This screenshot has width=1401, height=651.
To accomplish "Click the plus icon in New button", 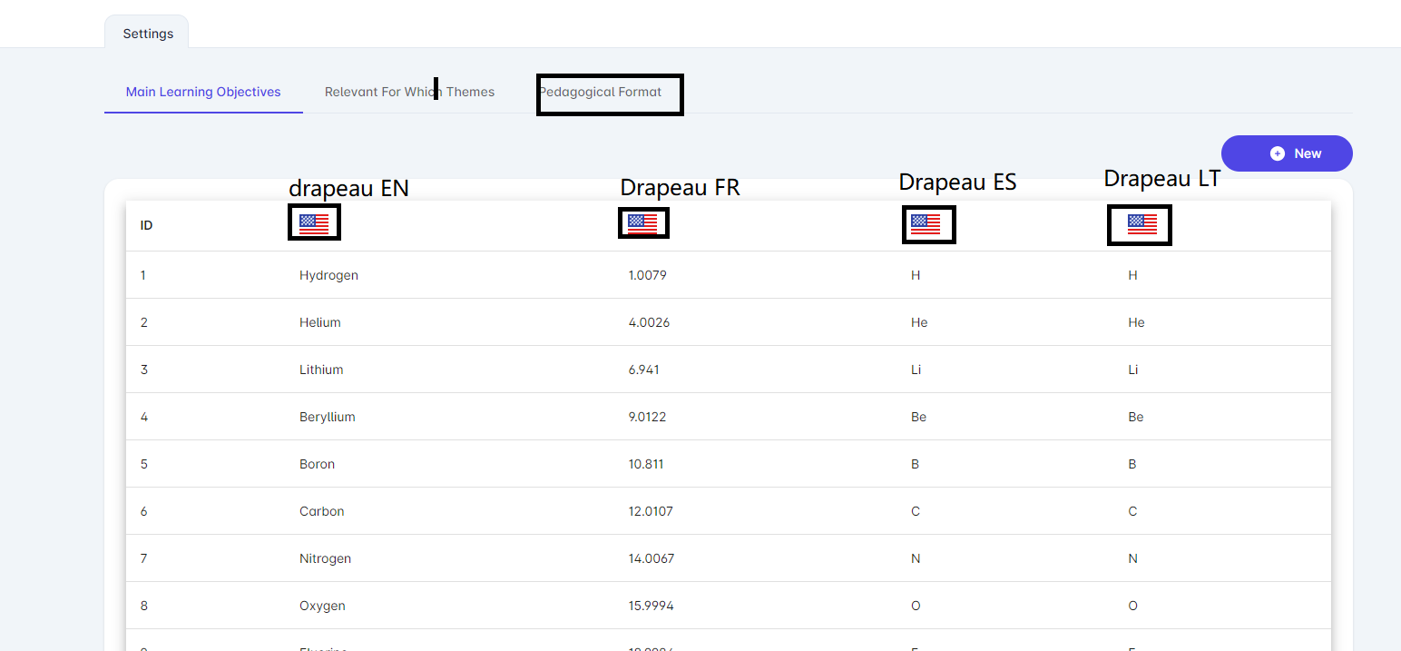I will click(1278, 153).
